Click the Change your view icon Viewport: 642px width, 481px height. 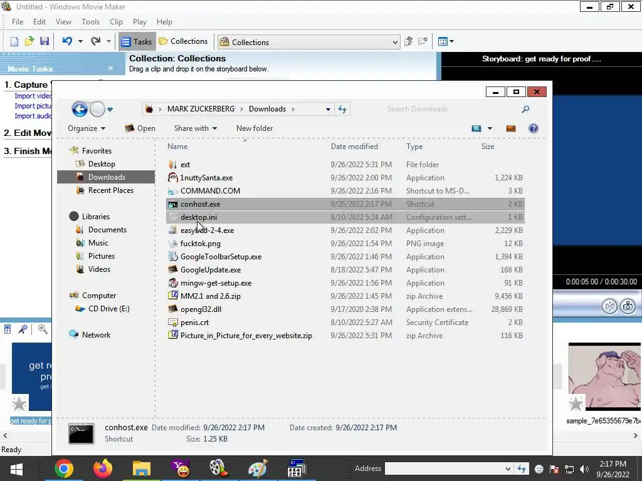tap(476, 128)
